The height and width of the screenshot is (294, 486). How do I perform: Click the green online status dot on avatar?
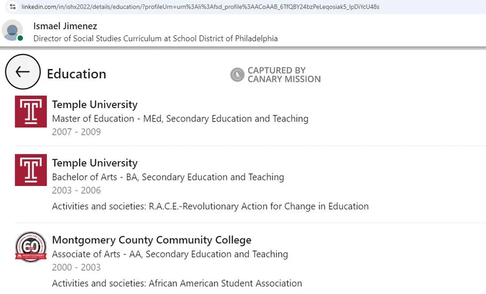coord(20,38)
